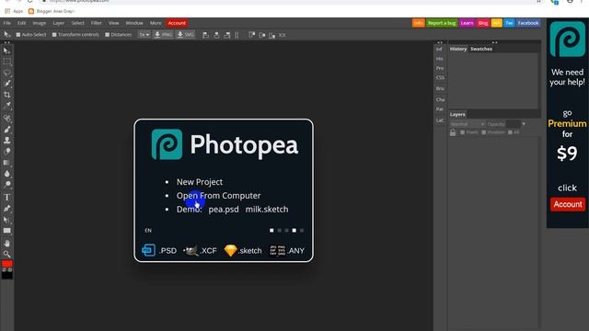This screenshot has height=331, width=589.
Task: Open the pea.psd demo file
Action: pyautogui.click(x=224, y=210)
